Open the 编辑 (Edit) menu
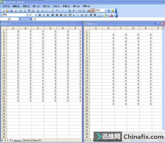 (x=16, y=6)
